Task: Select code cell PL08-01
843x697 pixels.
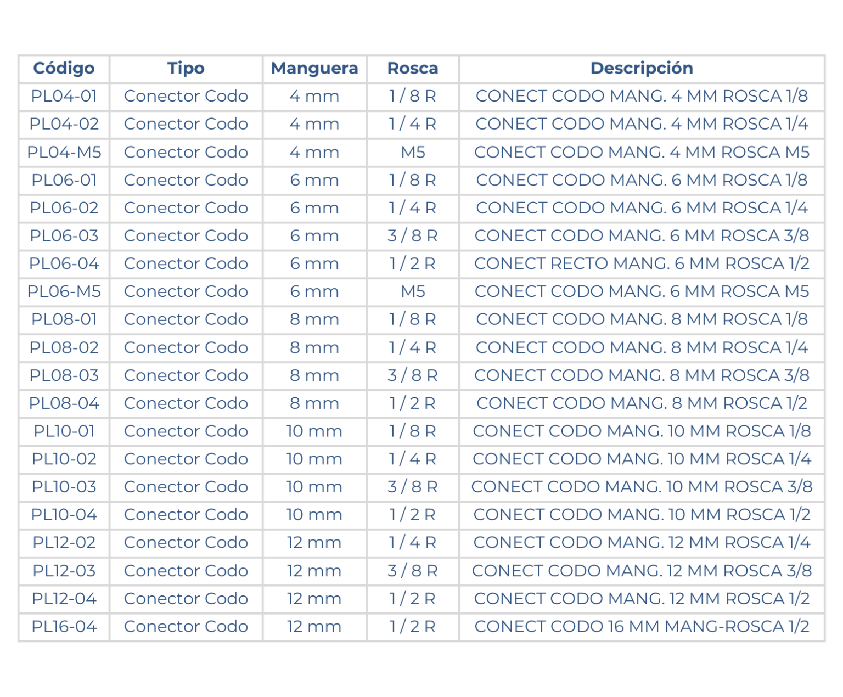Action: pos(64,319)
